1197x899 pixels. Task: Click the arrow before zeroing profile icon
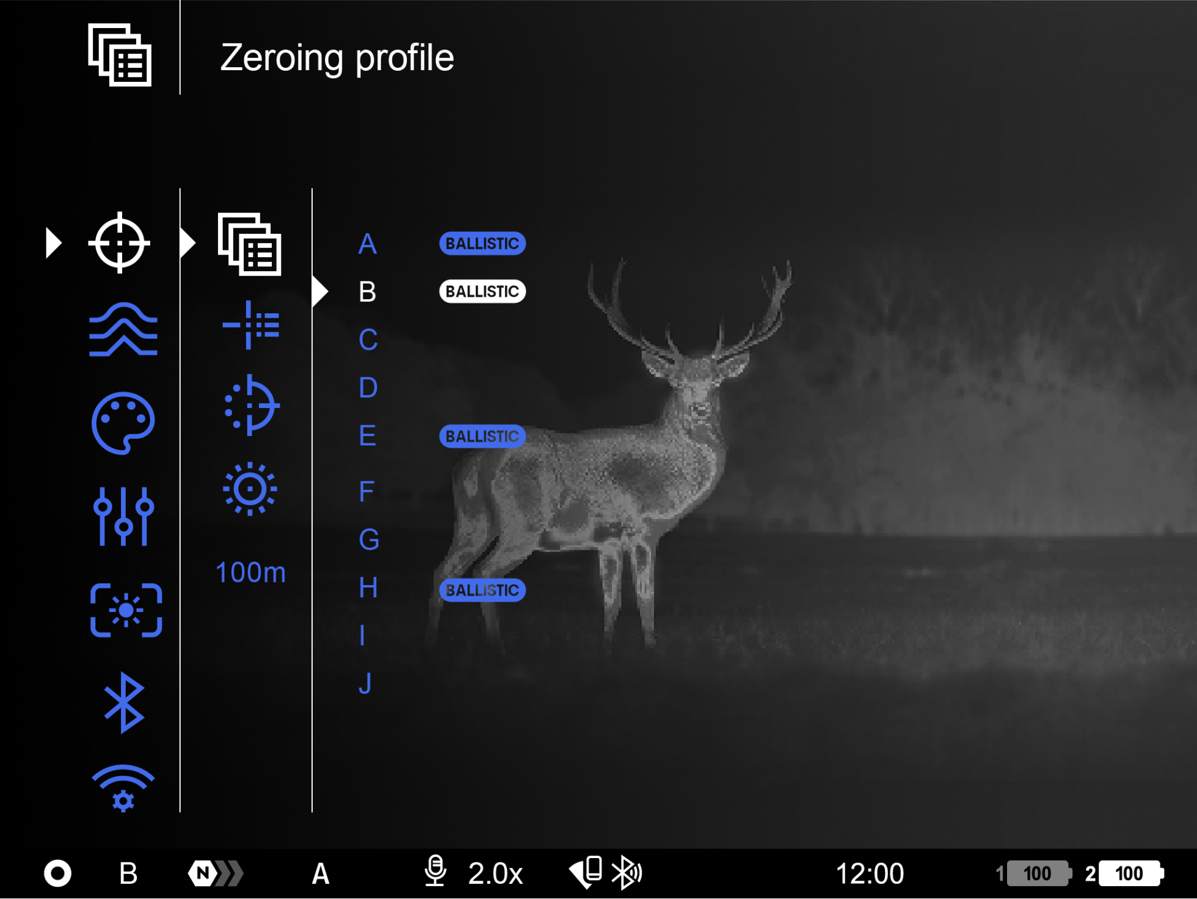click(188, 243)
